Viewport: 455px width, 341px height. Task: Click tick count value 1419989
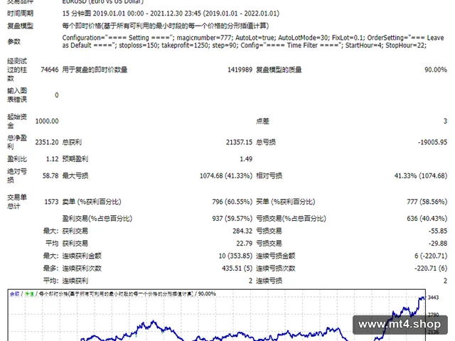click(x=240, y=70)
